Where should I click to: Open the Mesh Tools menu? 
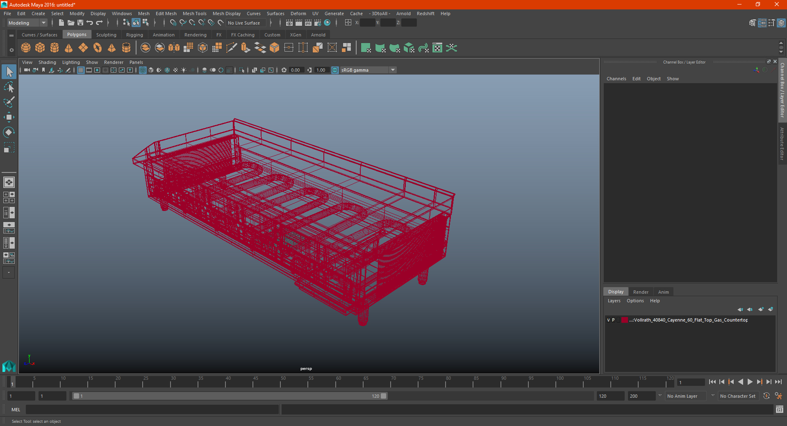click(x=194, y=14)
